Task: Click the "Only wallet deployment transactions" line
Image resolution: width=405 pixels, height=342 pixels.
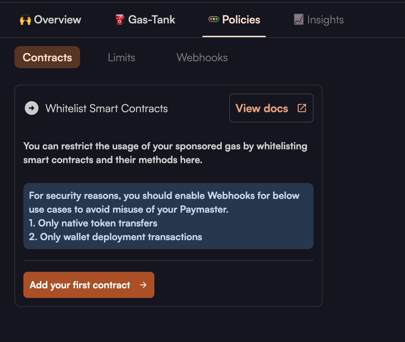Action: (x=116, y=237)
